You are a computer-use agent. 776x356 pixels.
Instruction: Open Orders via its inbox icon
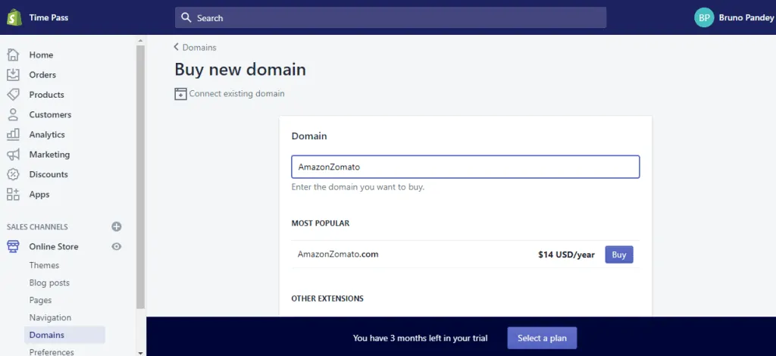coord(13,74)
